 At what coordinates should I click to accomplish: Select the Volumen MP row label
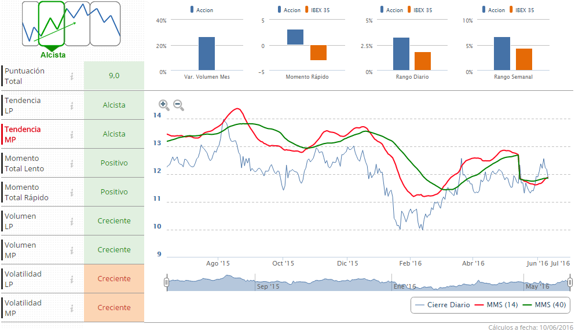pyautogui.click(x=20, y=251)
